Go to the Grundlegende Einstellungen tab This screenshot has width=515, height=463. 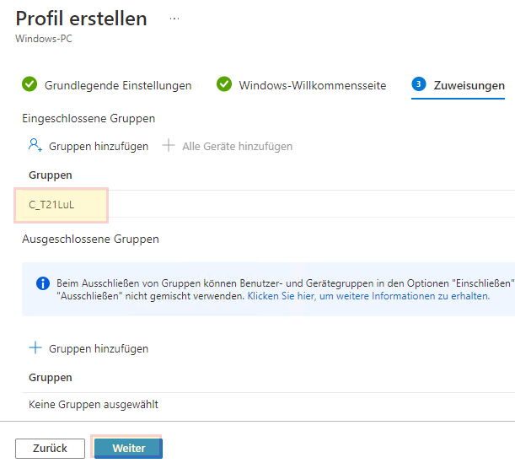[x=107, y=85]
